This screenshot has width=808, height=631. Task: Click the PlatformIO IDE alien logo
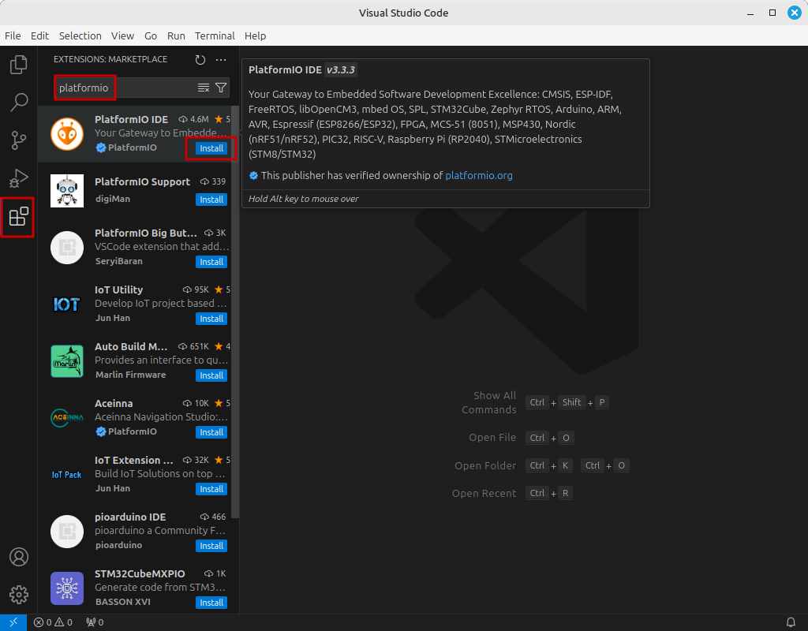pos(67,134)
